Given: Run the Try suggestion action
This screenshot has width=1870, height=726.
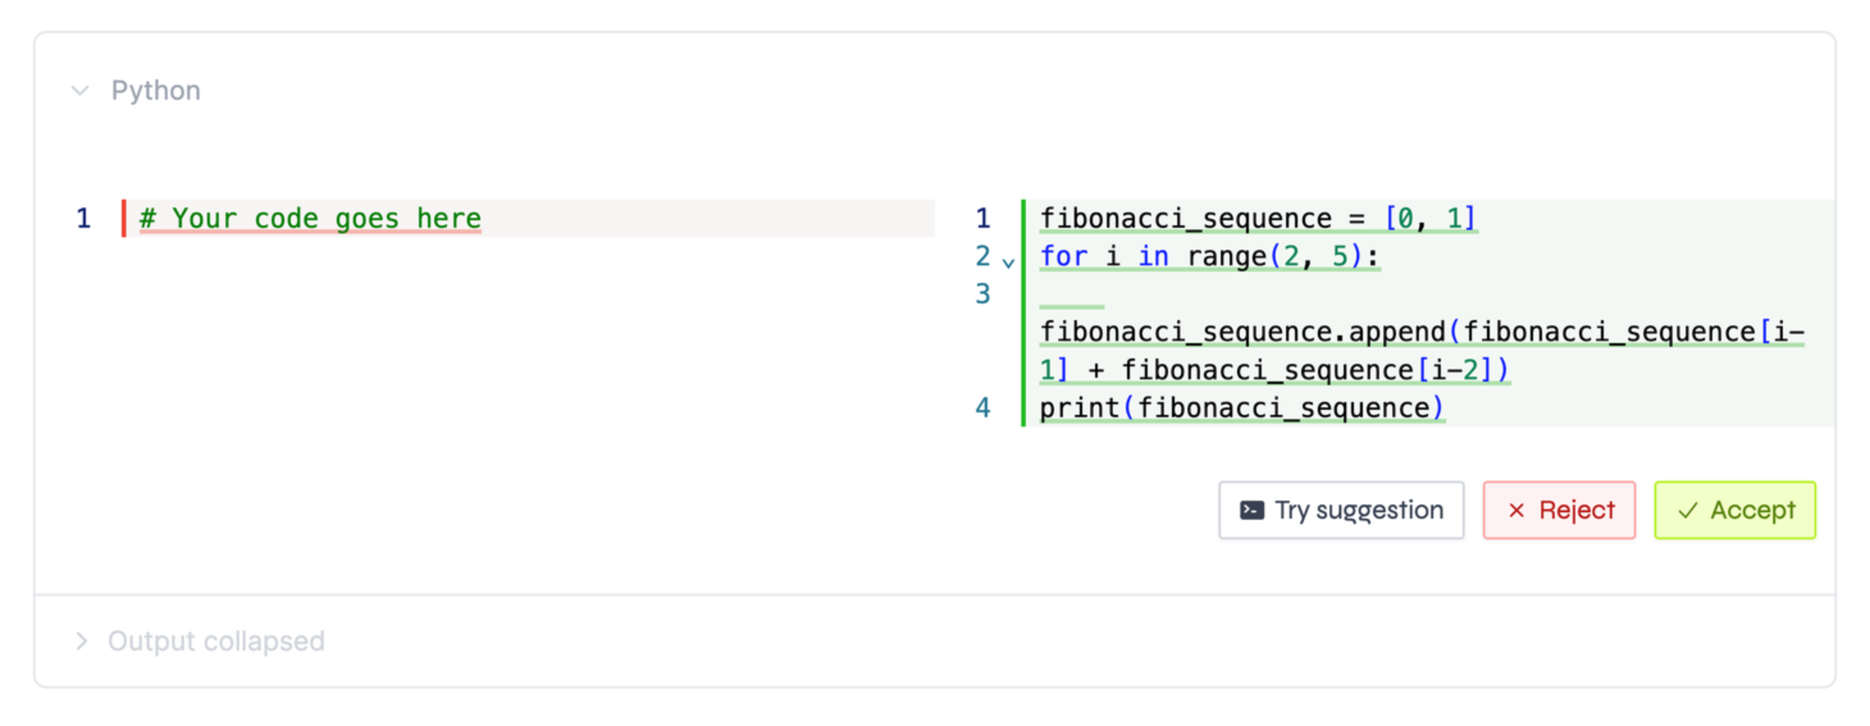Looking at the screenshot, I should (1340, 510).
